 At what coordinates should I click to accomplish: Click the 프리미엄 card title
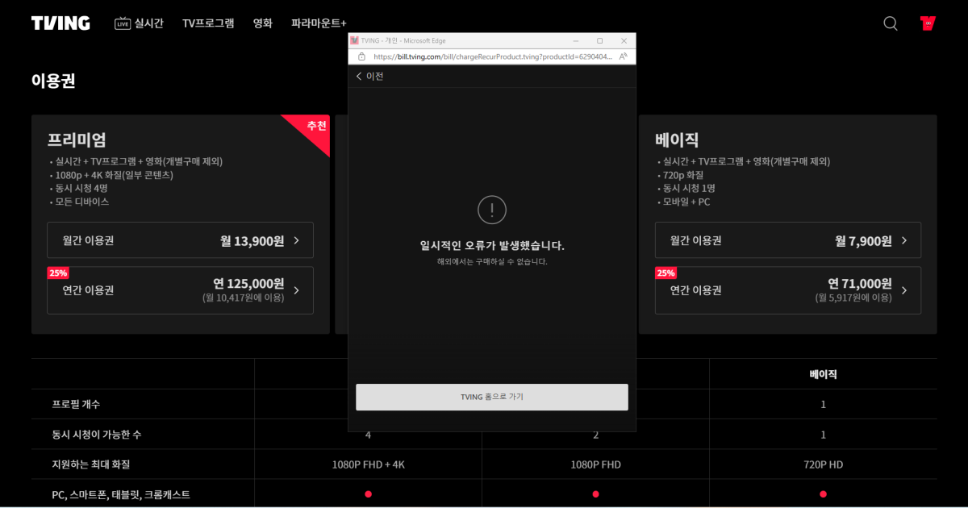77,139
